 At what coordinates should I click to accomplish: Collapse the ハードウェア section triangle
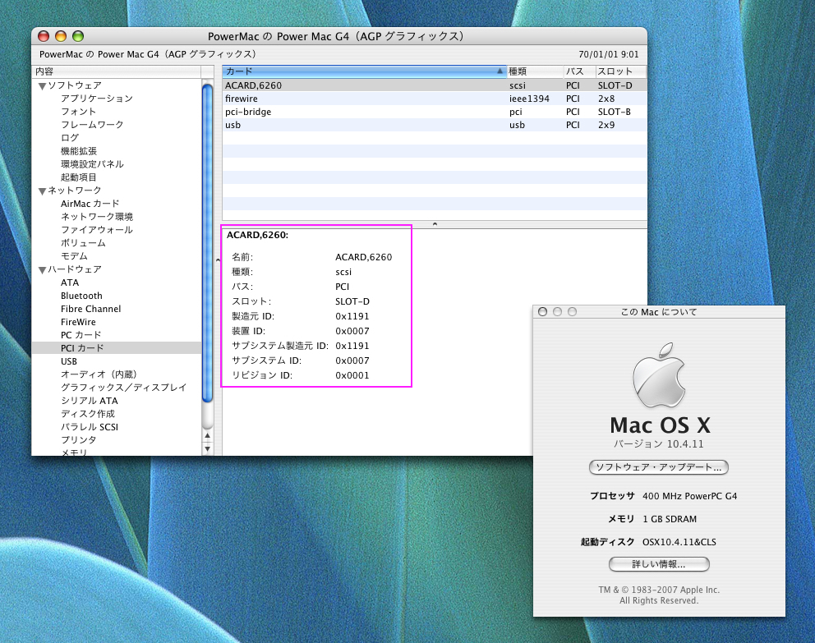pyautogui.click(x=42, y=270)
